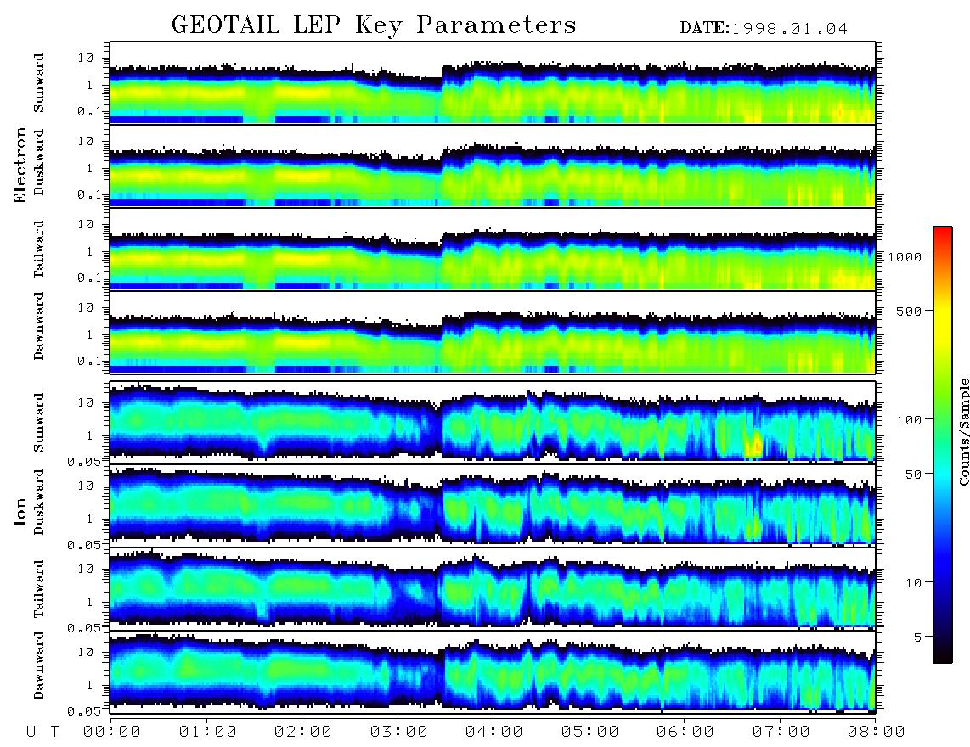This screenshot has width=970, height=747.
Task: Click the 08:00 time axis label
Action: point(877,732)
